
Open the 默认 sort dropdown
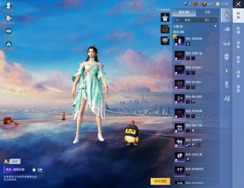tap(208, 20)
